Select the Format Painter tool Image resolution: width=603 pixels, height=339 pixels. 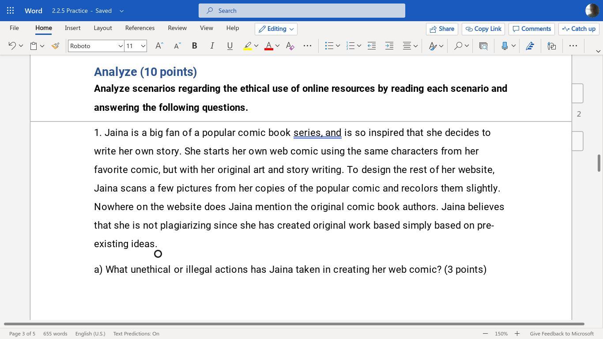pos(55,46)
